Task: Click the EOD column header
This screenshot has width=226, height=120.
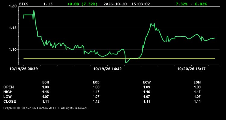Action: [x=96, y=82]
